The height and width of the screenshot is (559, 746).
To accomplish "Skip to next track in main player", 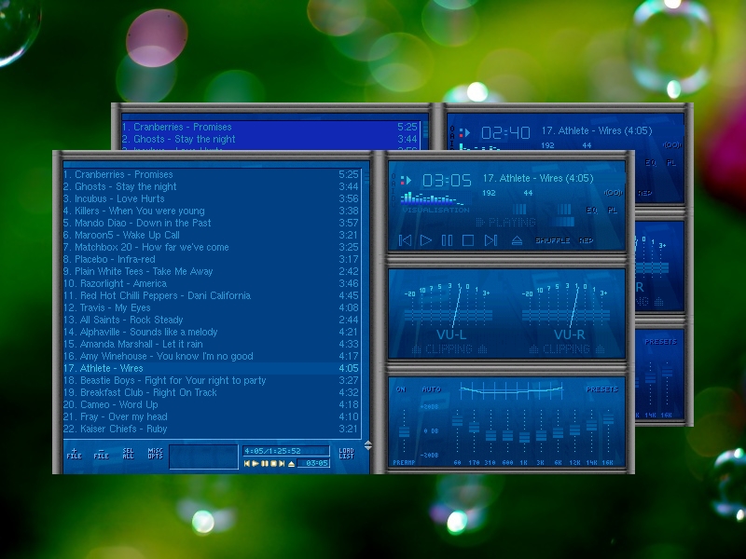I will coord(490,240).
